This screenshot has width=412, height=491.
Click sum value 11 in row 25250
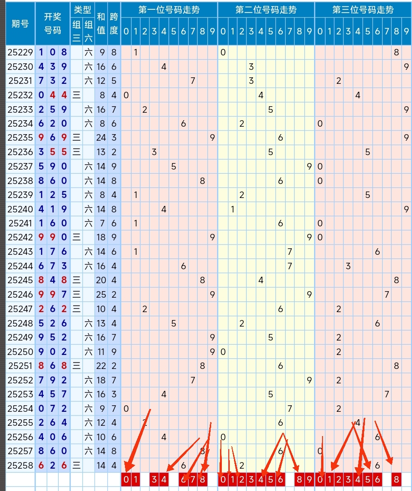(x=101, y=352)
